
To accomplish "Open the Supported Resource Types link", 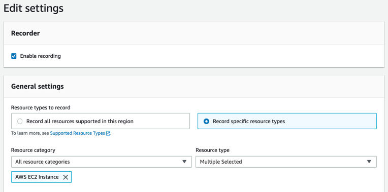I will pyautogui.click(x=78, y=133).
